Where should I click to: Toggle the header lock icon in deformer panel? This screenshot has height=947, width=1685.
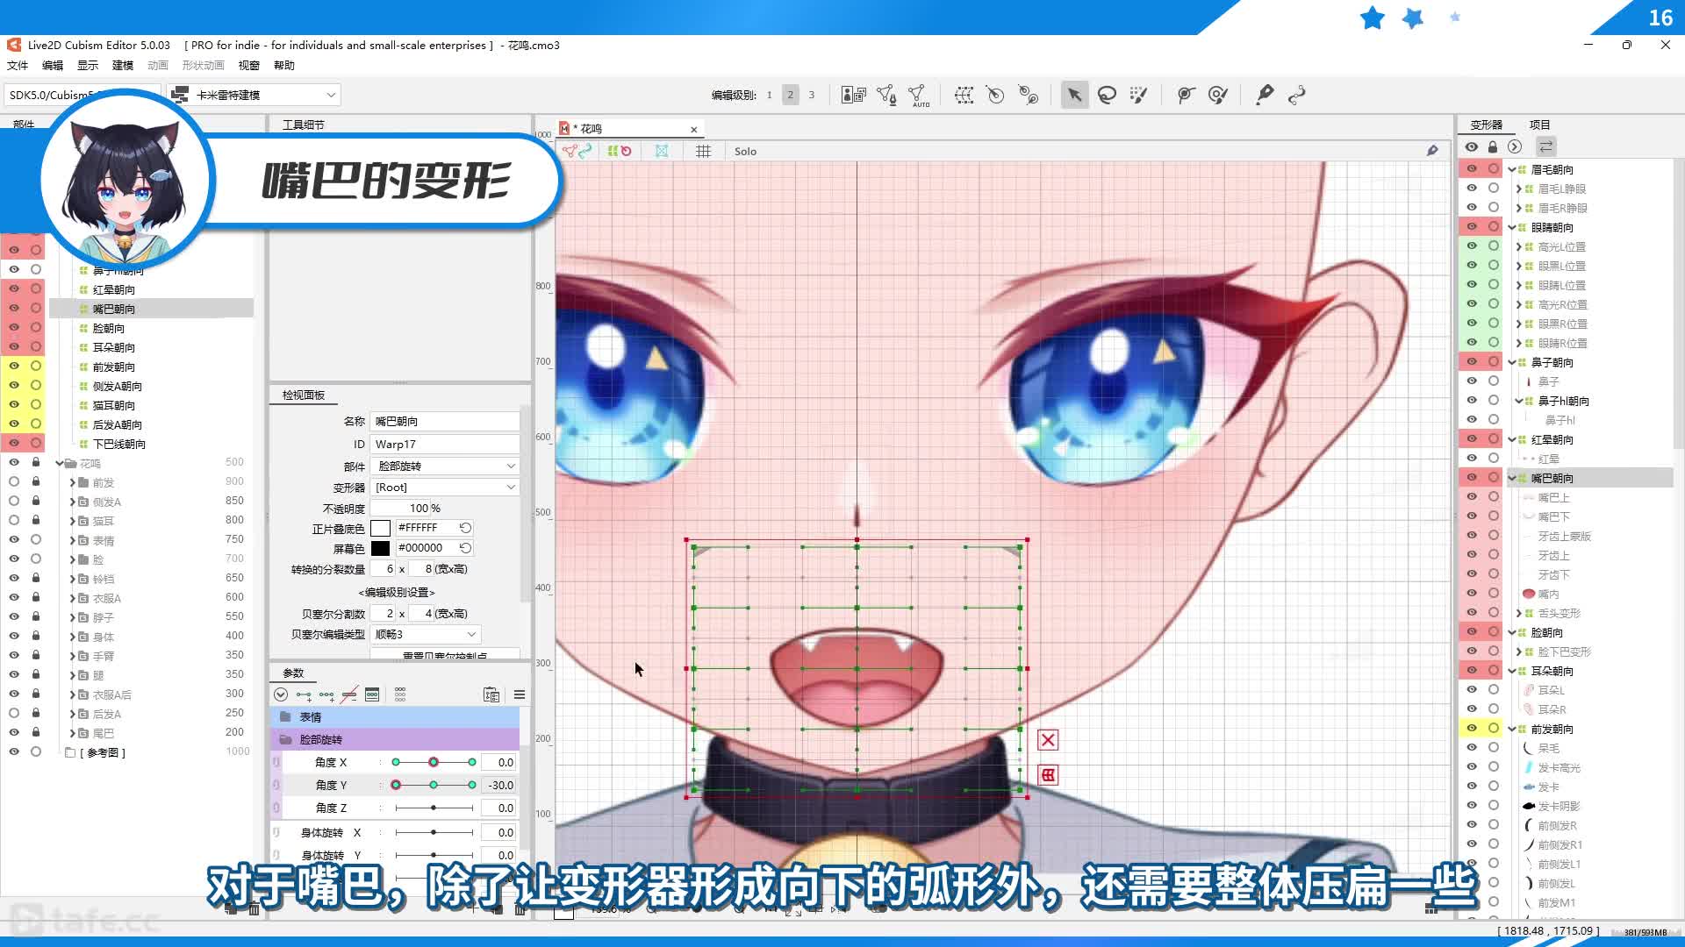coord(1493,146)
